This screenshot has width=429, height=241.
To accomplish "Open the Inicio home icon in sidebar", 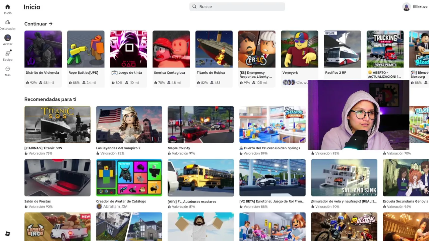I will tap(7, 7).
